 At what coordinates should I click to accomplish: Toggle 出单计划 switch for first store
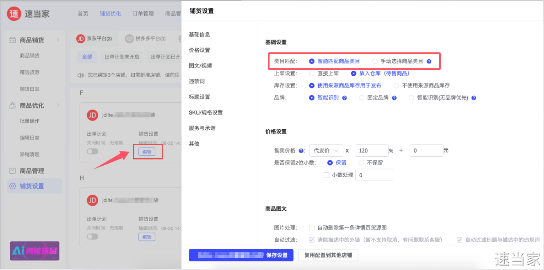click(93, 151)
